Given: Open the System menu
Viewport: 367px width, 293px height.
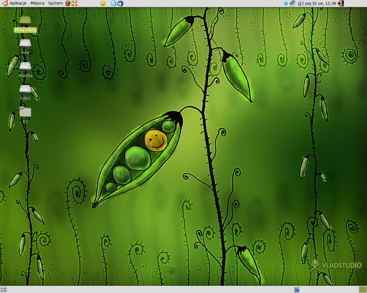Looking at the screenshot, I should pos(56,3).
